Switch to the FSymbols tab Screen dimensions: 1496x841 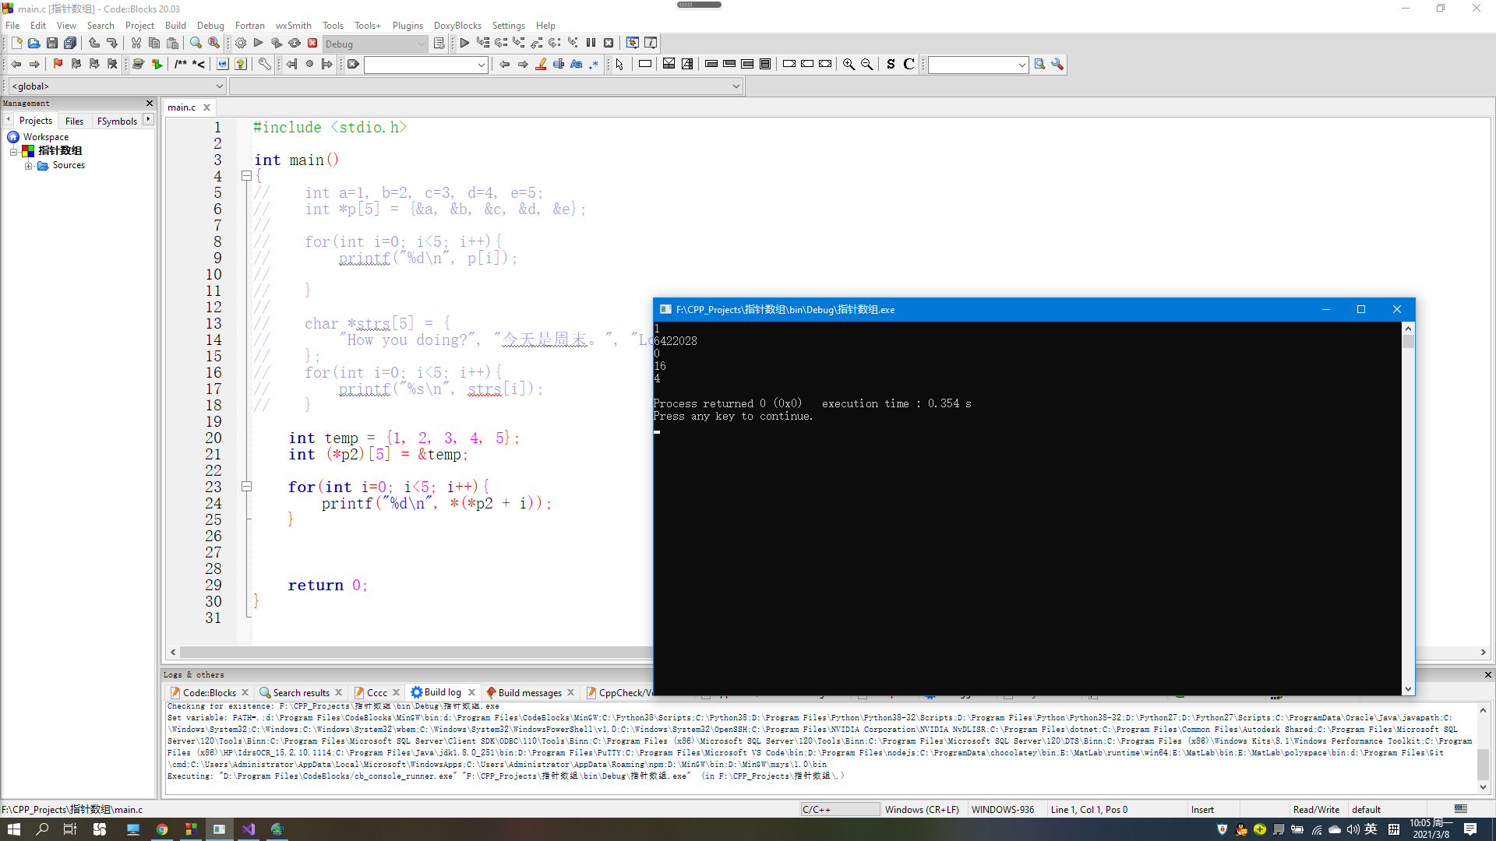(117, 121)
